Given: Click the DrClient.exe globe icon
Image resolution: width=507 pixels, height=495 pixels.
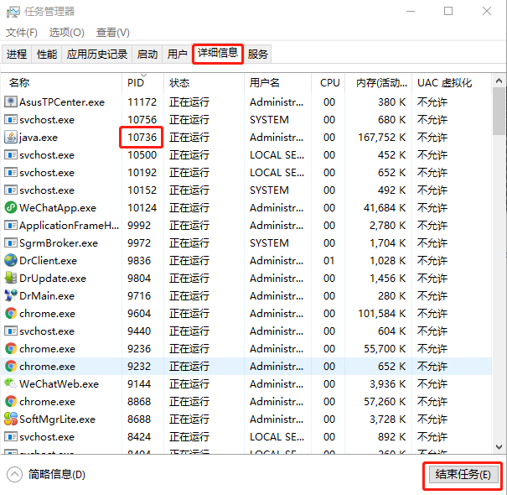Looking at the screenshot, I should 10,260.
